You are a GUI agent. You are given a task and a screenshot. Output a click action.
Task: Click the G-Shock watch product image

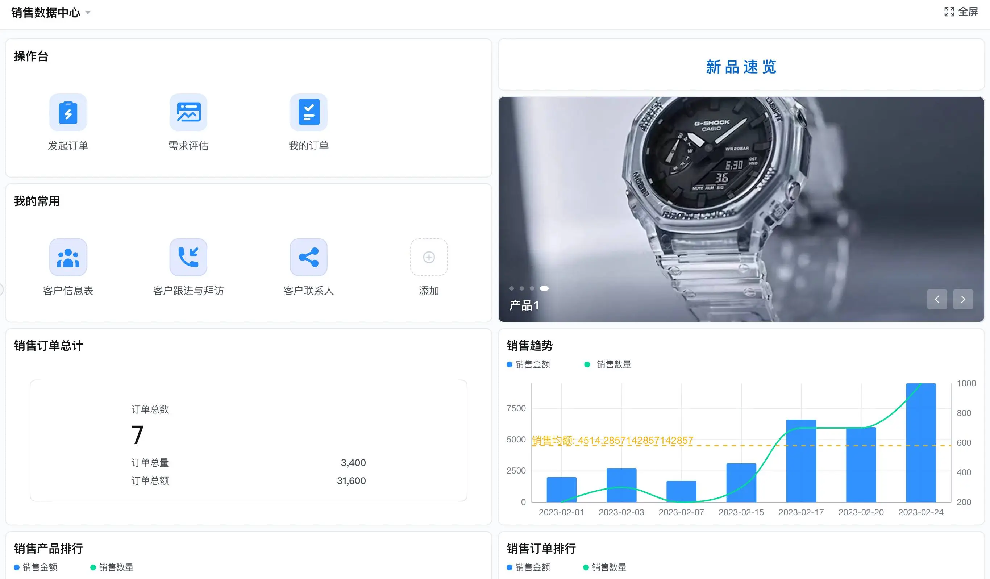[741, 209]
